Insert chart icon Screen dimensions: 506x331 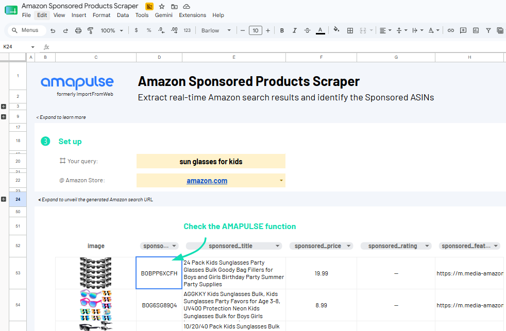click(x=476, y=30)
